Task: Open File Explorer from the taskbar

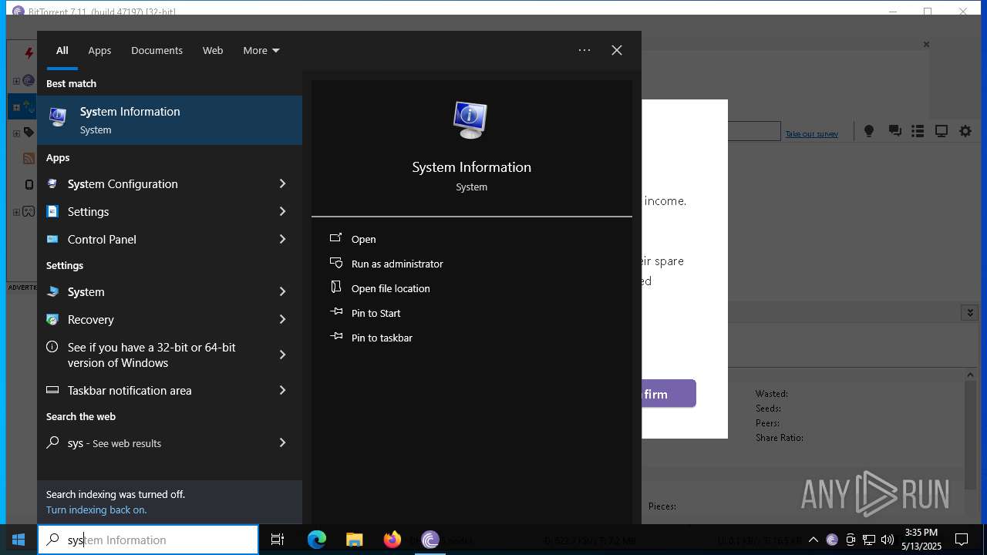Action: (354, 540)
